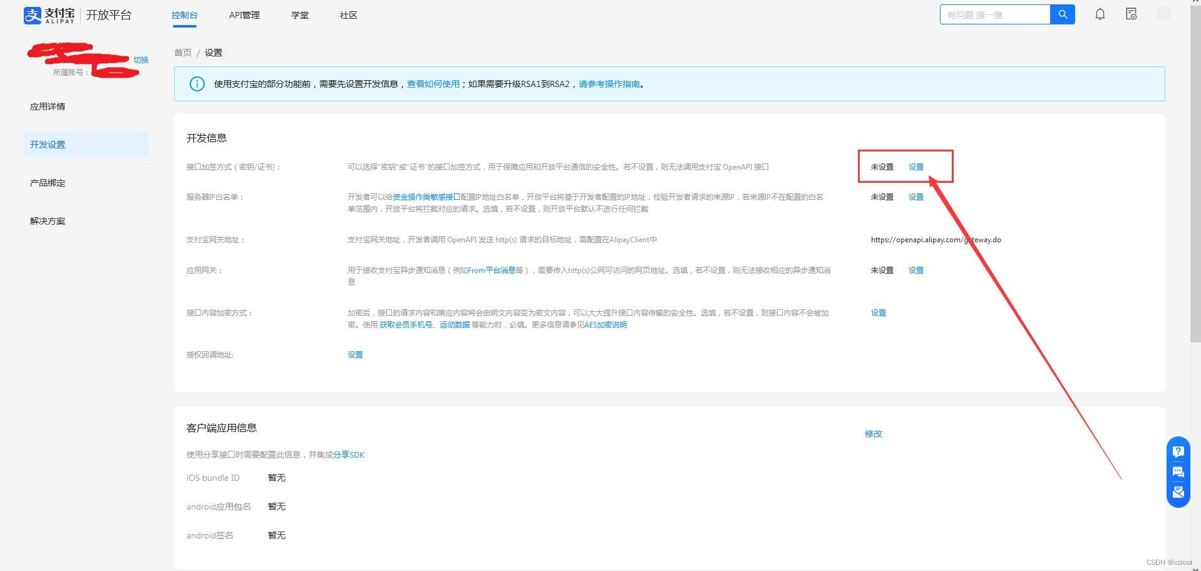Open the 获取会员手机号 link
The width and height of the screenshot is (1201, 571).
point(406,325)
